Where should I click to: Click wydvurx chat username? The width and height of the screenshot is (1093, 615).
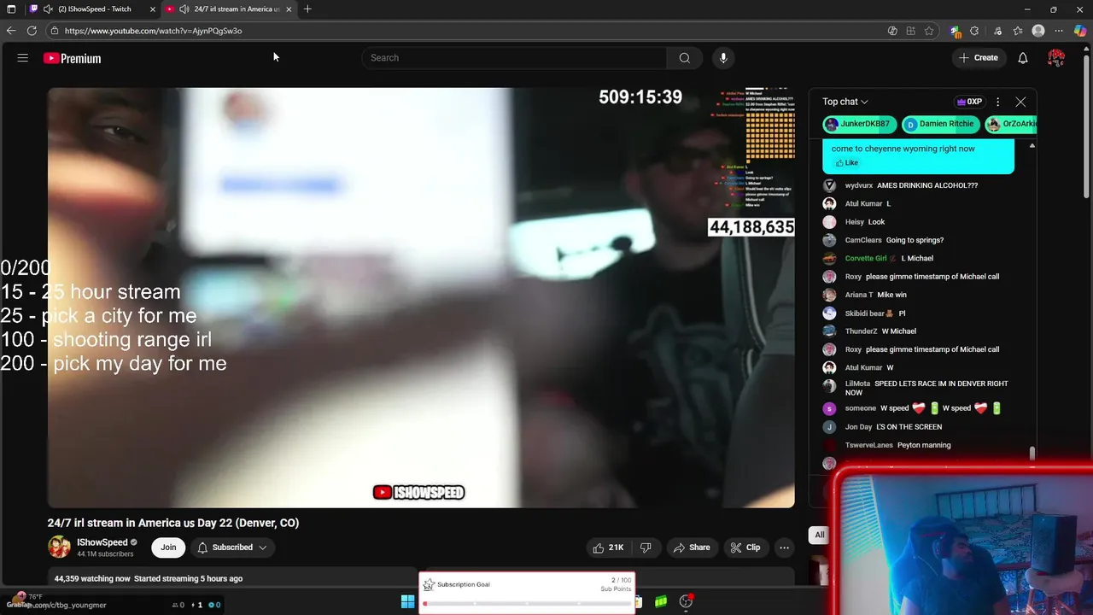click(x=859, y=185)
